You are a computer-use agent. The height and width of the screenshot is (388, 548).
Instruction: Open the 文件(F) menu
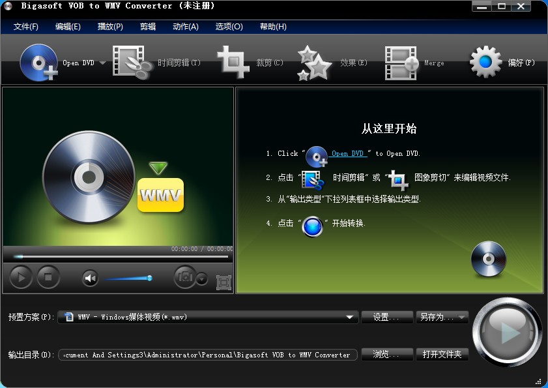pyautogui.click(x=25, y=27)
